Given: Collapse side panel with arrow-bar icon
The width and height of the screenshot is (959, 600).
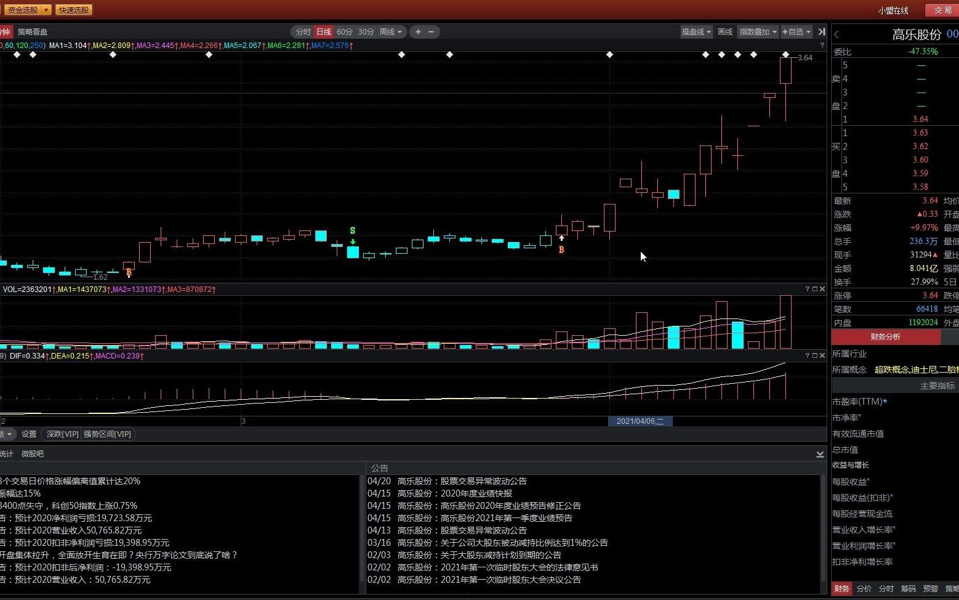Looking at the screenshot, I should coord(821,31).
